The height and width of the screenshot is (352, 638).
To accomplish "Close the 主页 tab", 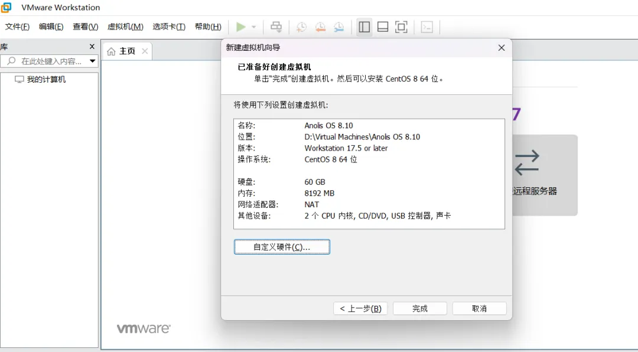I will 145,51.
